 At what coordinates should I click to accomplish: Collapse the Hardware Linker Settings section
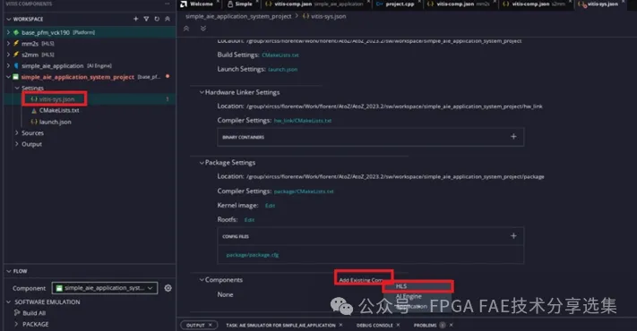[x=202, y=92]
